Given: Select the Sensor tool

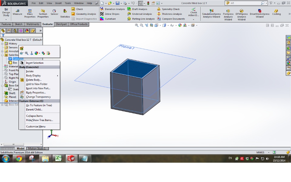Looking at the screenshot, I should pyautogui.click(x=54, y=12).
